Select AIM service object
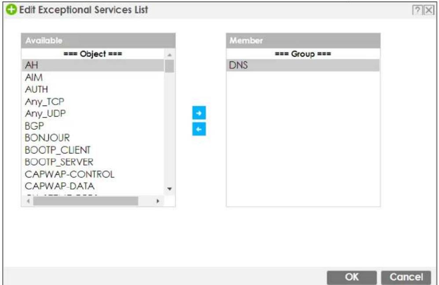This screenshot has width=439, height=285. click(93, 77)
